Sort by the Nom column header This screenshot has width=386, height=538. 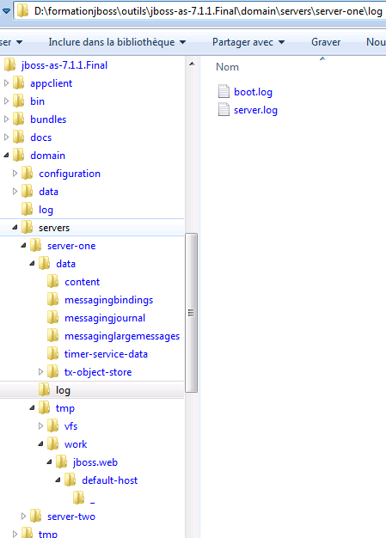click(x=227, y=67)
